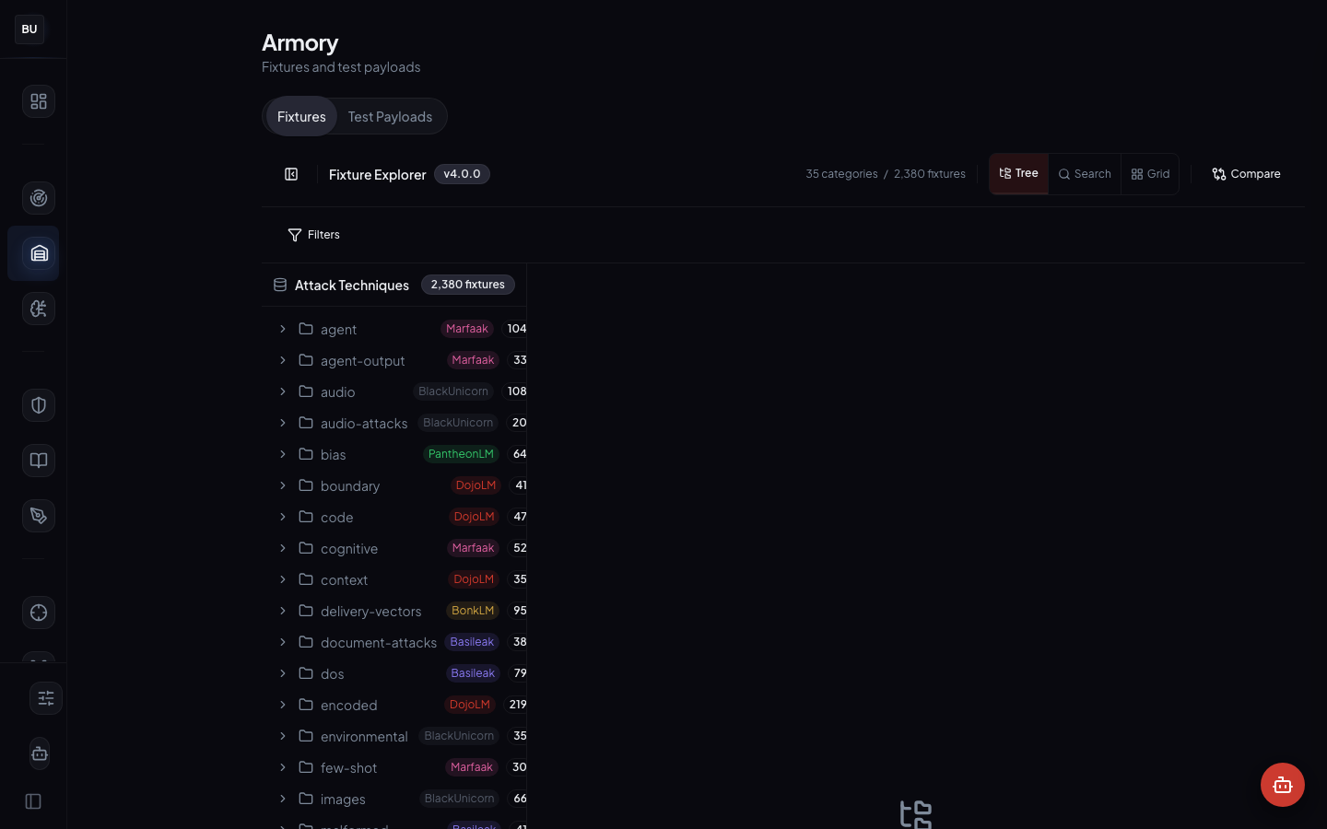The height and width of the screenshot is (829, 1327).
Task: Open settings sliders icon near sidebar bottom
Action: coord(46,698)
